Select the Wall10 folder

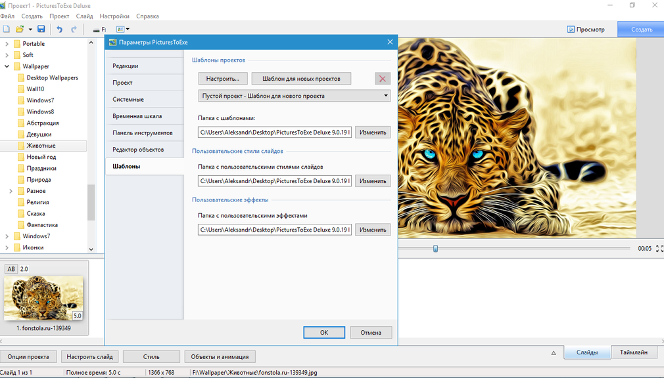pyautogui.click(x=35, y=89)
